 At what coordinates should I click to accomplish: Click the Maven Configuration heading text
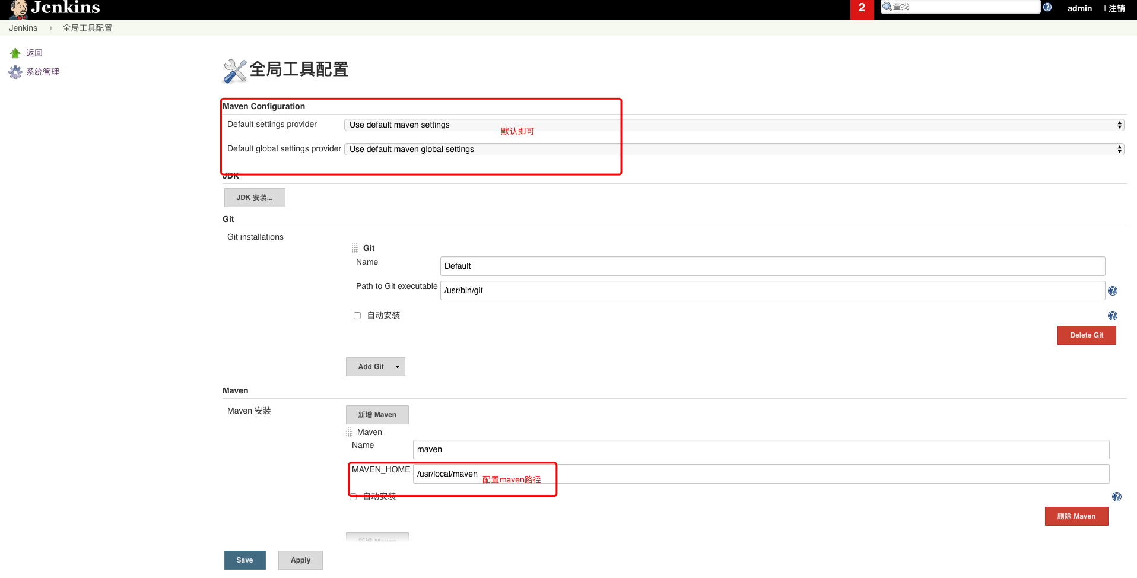[263, 106]
